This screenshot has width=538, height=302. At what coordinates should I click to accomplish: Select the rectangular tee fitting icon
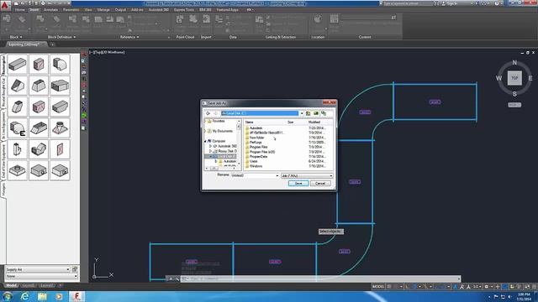(17, 149)
